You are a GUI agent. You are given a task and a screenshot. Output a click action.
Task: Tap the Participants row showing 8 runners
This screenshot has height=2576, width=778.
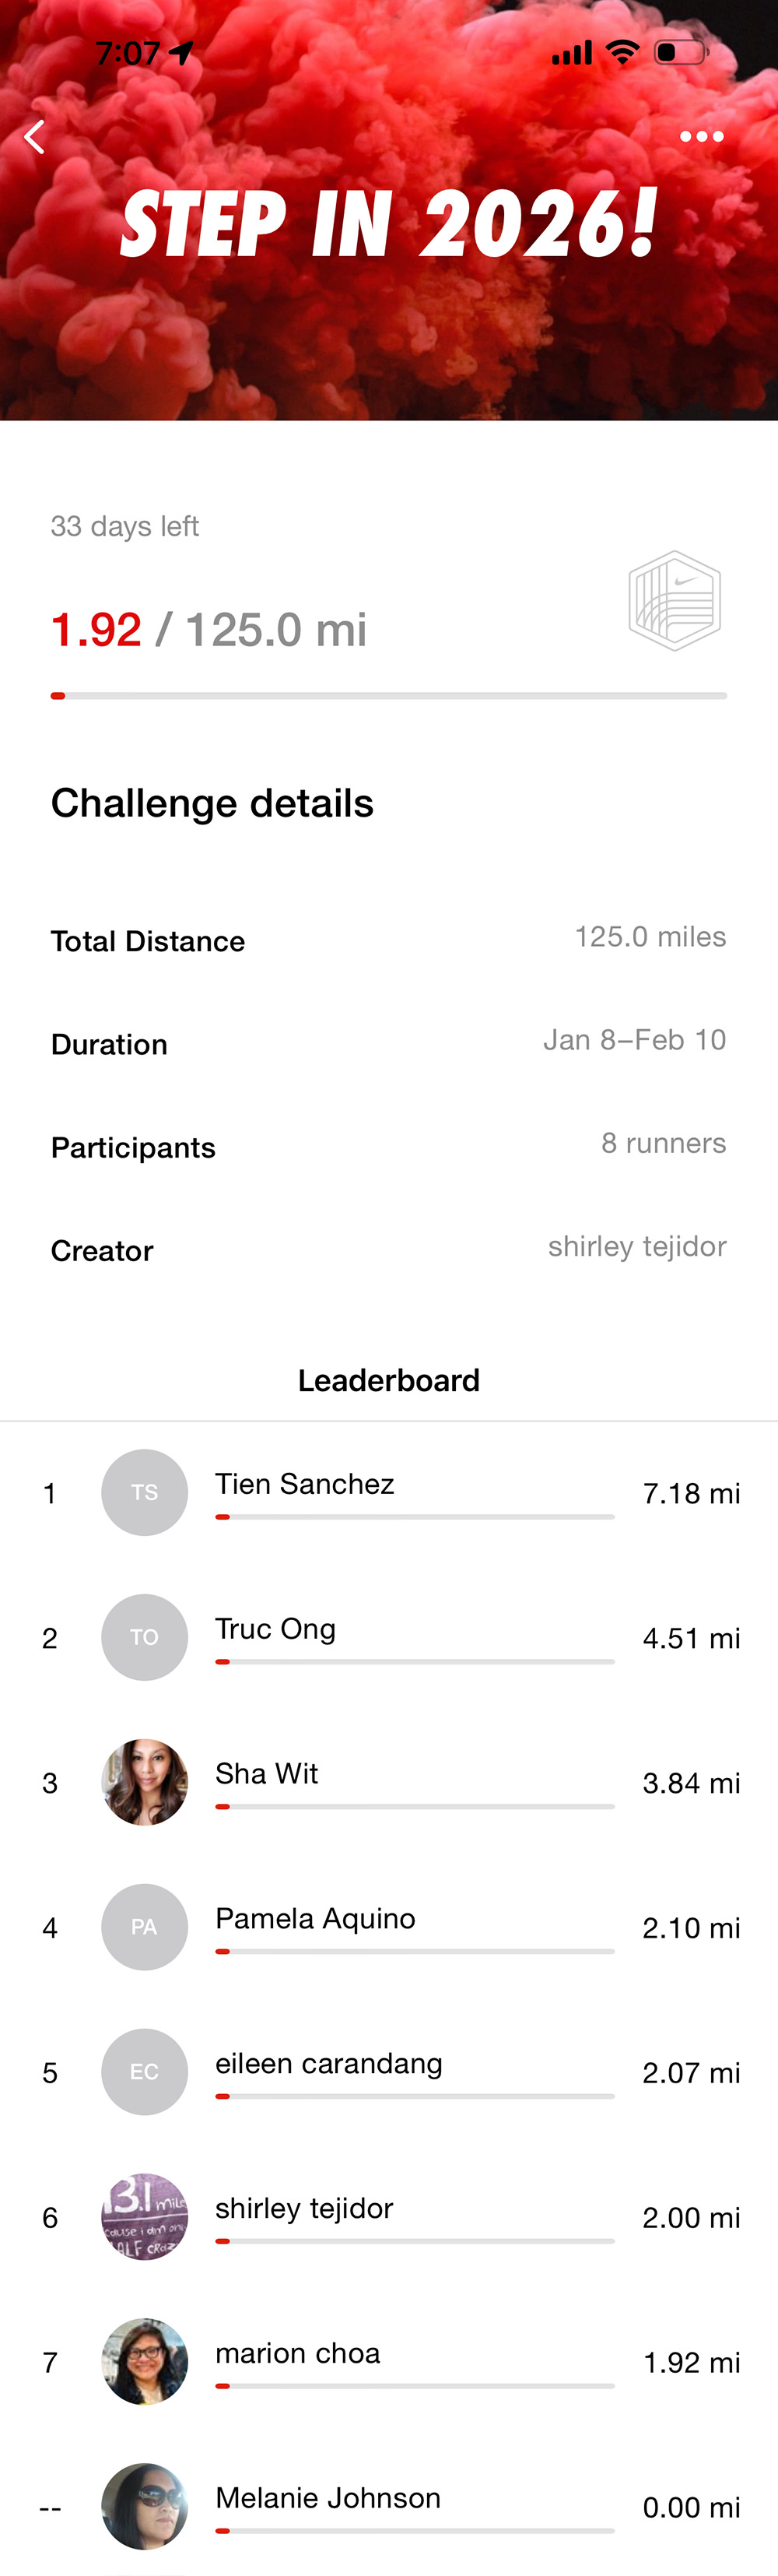pos(389,1146)
